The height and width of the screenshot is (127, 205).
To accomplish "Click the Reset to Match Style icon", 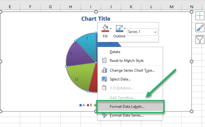I will 104,61.
